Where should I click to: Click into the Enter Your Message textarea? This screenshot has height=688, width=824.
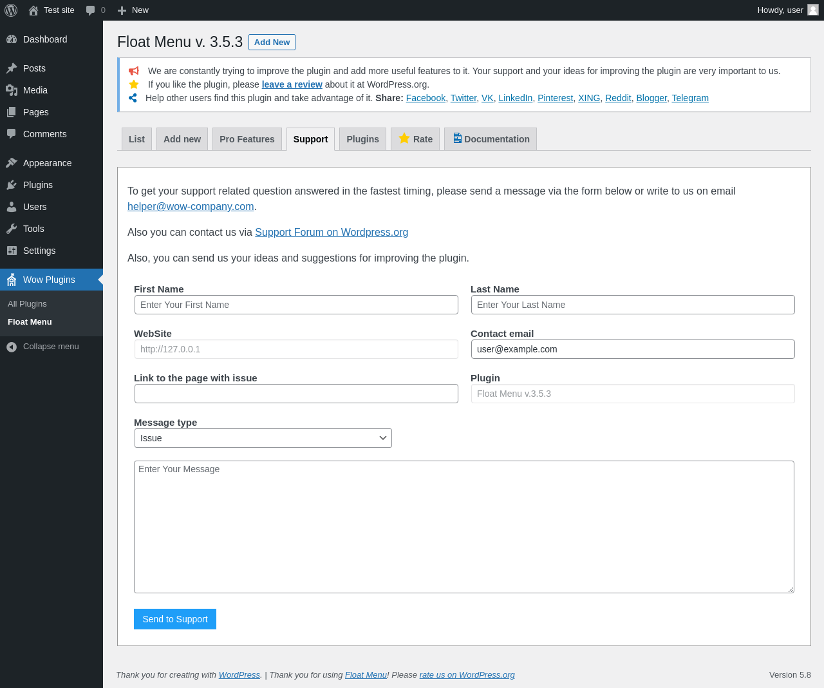[x=464, y=527]
